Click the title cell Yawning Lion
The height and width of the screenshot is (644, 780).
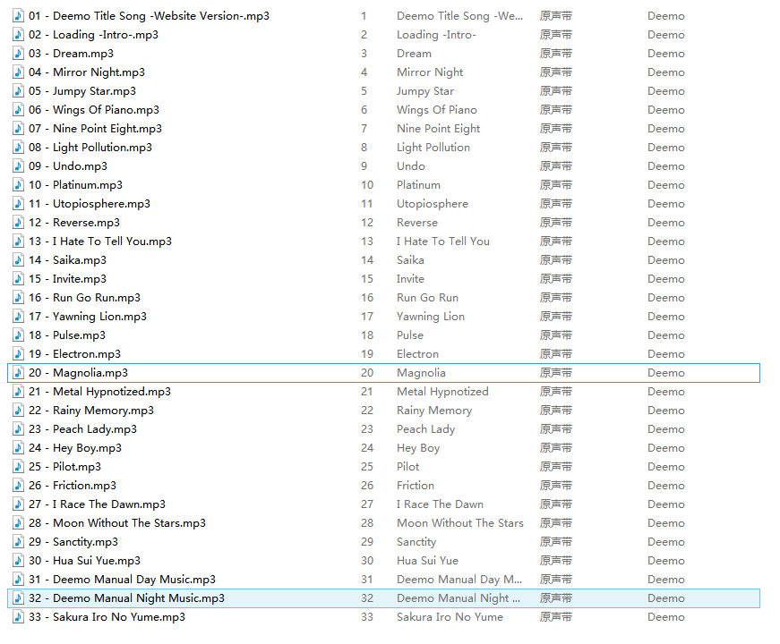[430, 317]
